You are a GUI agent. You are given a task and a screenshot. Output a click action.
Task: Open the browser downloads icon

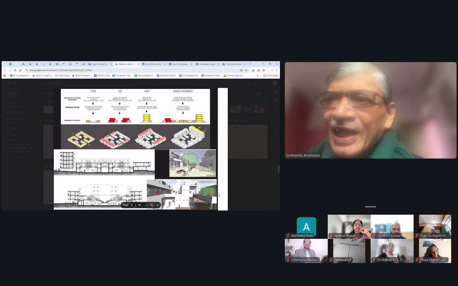[253, 70]
